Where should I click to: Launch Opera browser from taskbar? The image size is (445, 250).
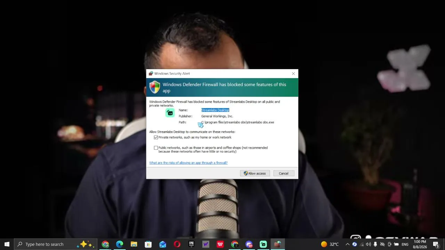pos(177,244)
